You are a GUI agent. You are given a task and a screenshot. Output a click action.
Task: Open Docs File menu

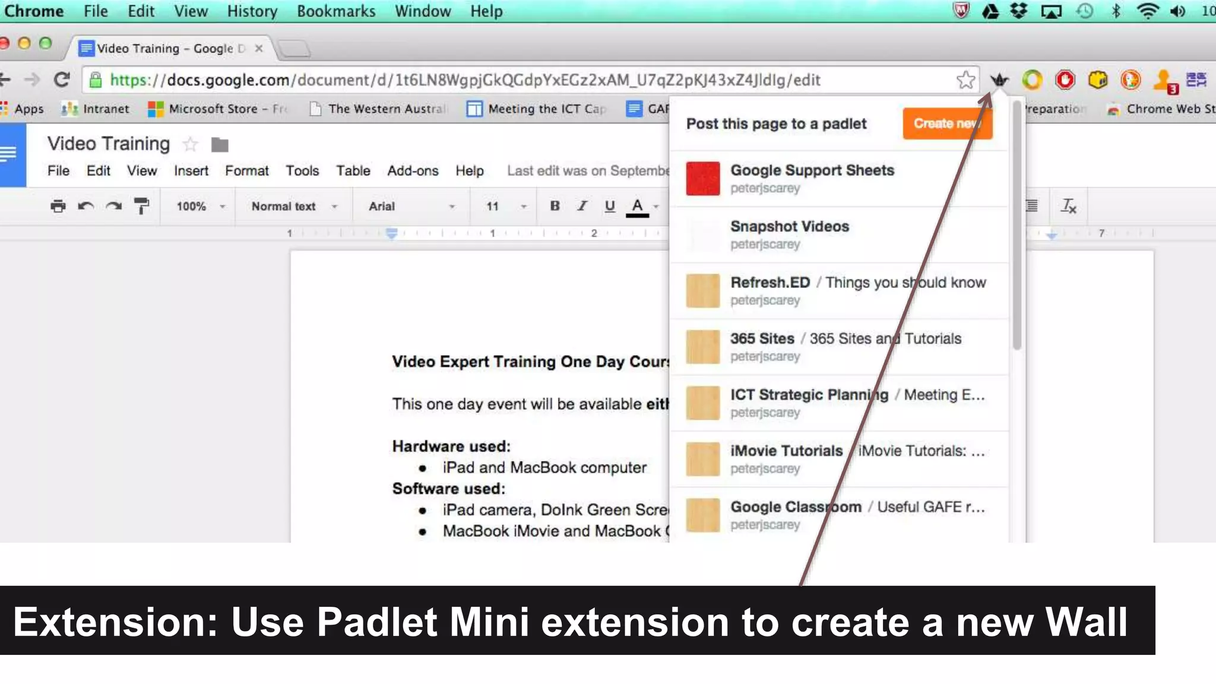(58, 171)
